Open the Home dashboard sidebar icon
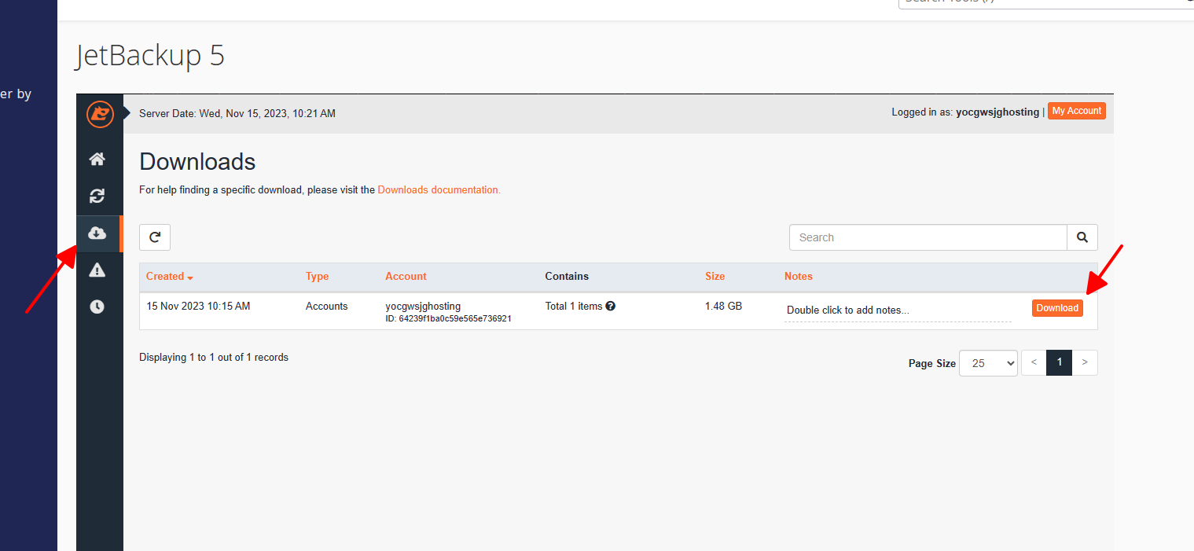1194x551 pixels. click(97, 160)
